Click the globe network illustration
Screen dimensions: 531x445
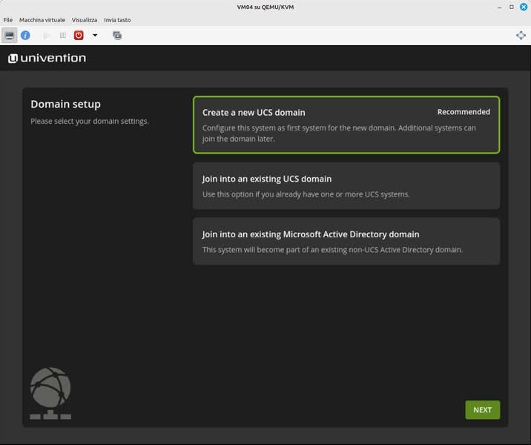(x=50, y=393)
